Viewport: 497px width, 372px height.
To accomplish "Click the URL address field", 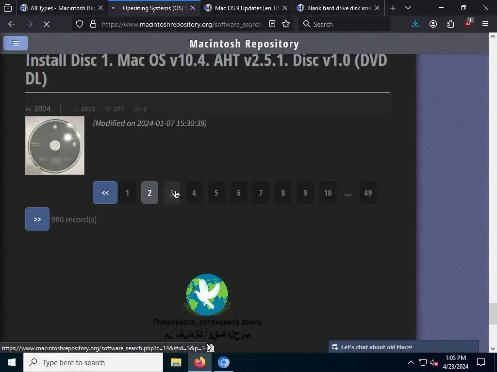I will pyautogui.click(x=182, y=24).
